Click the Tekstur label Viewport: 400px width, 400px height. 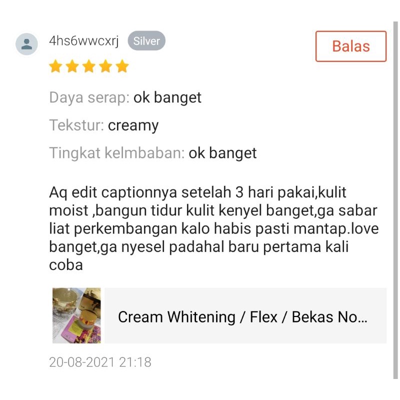[x=76, y=125]
